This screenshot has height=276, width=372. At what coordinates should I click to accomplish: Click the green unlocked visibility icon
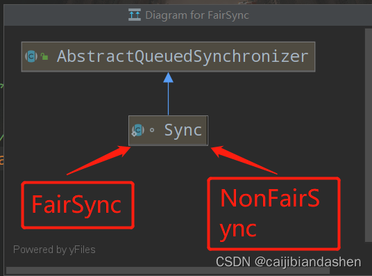[44, 56]
